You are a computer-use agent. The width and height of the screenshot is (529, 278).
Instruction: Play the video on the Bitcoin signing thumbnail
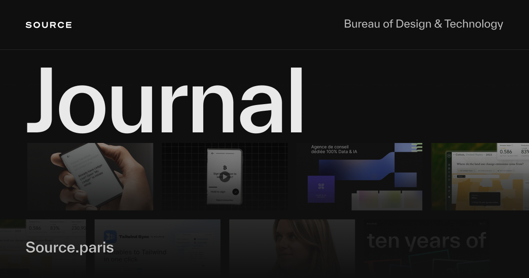coord(225,177)
